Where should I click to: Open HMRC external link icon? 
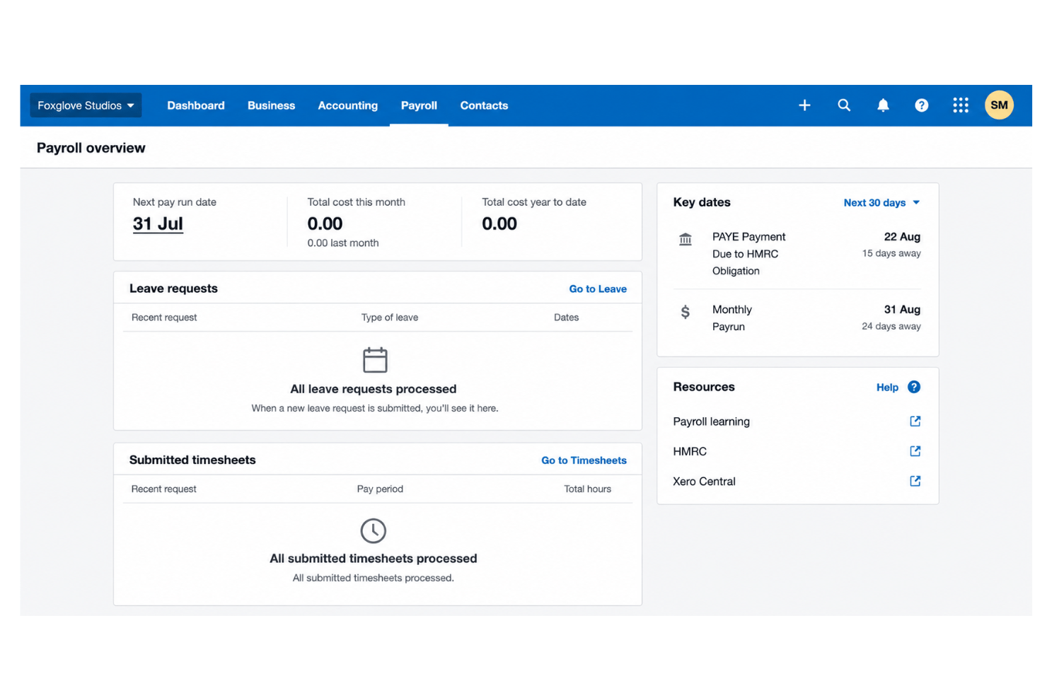pos(915,451)
